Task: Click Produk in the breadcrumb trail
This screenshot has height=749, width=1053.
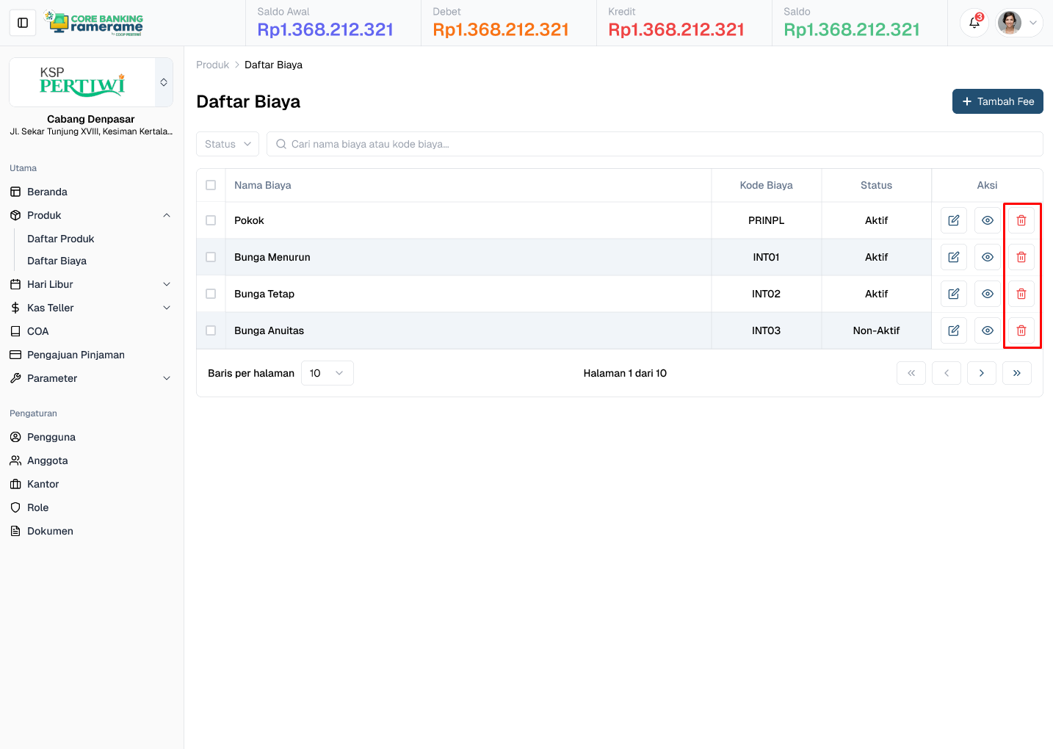Action: (212, 65)
